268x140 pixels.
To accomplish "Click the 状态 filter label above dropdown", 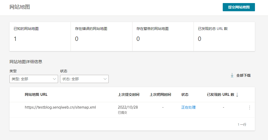I will click(64, 71).
